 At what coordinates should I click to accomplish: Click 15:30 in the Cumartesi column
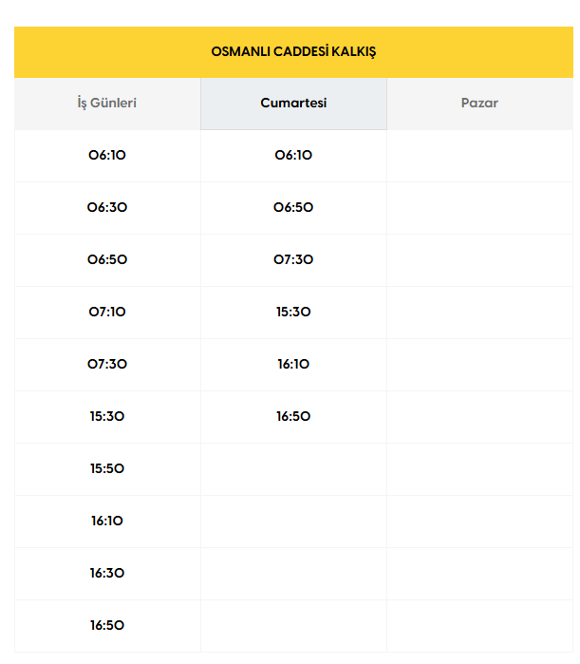point(293,312)
